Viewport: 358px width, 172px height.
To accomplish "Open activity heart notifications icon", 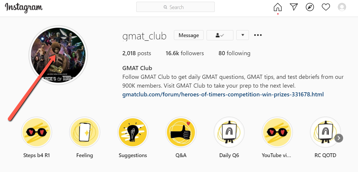I will (x=326, y=7).
